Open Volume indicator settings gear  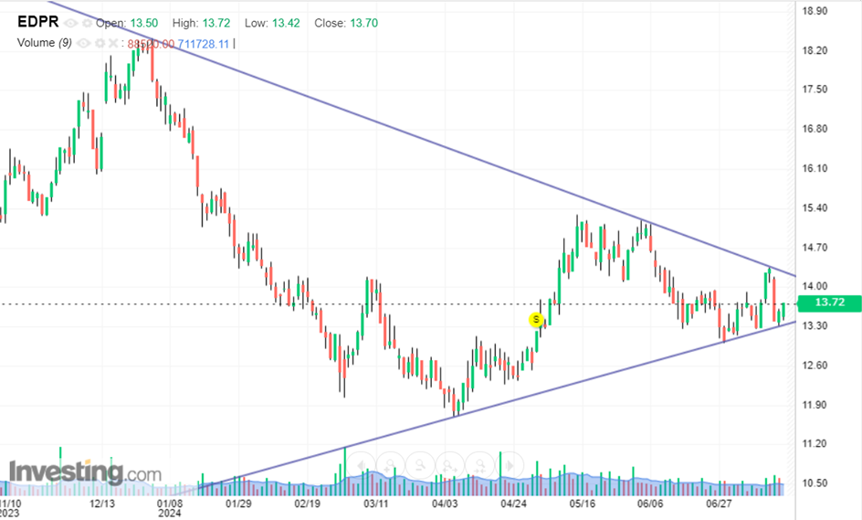[100, 44]
